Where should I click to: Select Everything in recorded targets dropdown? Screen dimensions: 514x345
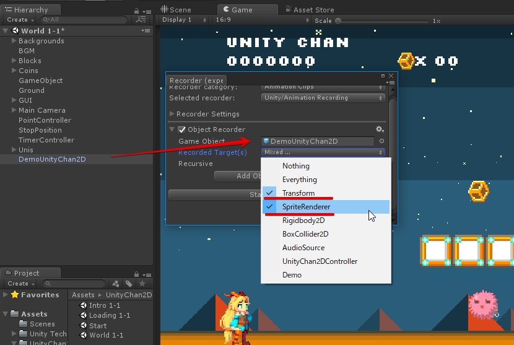[326, 180]
